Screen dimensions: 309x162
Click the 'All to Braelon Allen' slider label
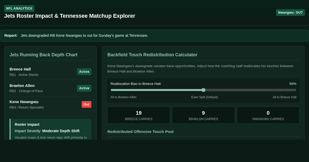pyautogui.click(x=123, y=97)
